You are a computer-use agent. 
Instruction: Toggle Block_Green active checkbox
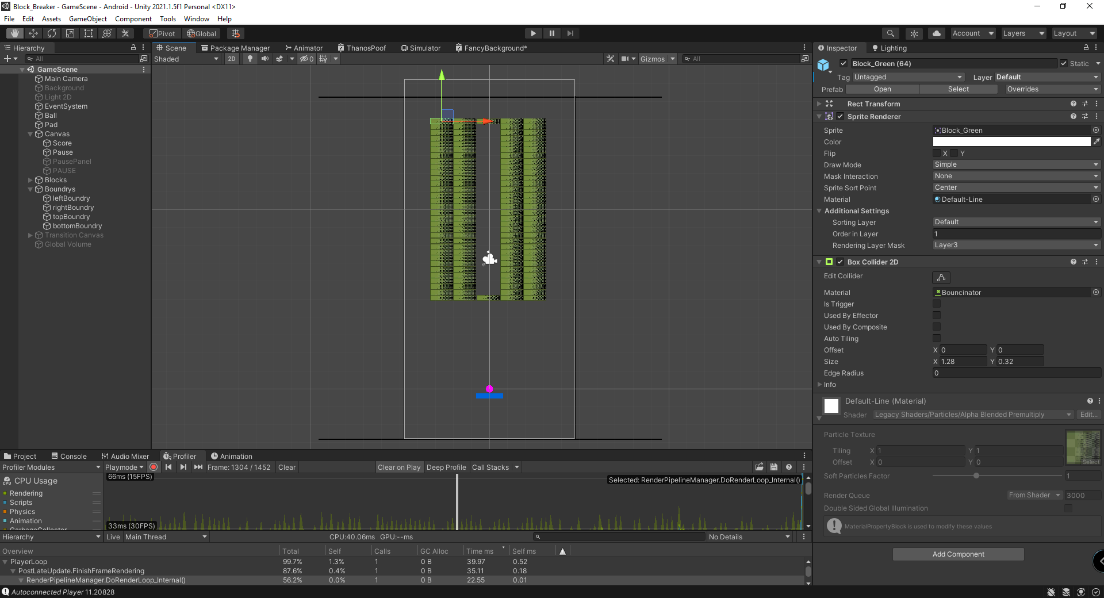843,63
